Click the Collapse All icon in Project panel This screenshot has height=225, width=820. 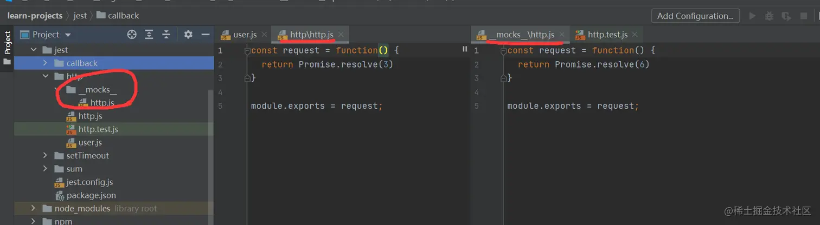(x=166, y=35)
